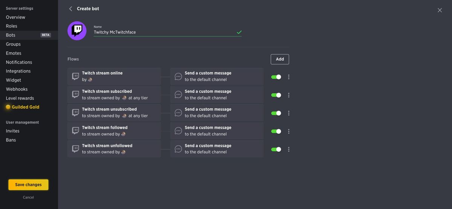The width and height of the screenshot is (452, 209).
Task: Click the green checkmark in Name field
Action: point(239,32)
